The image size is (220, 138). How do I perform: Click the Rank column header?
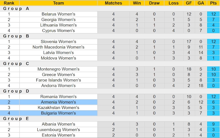pos(9,3)
